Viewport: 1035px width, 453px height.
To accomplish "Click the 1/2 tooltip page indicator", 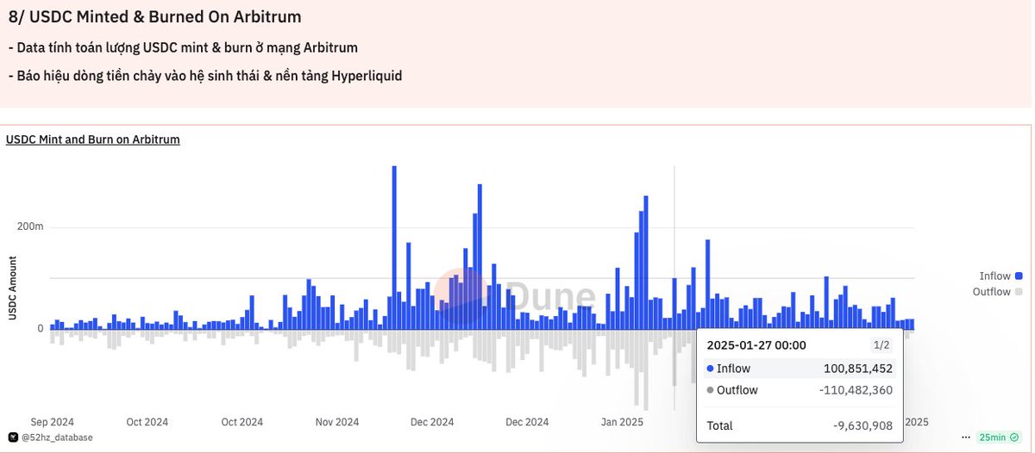I will (881, 345).
